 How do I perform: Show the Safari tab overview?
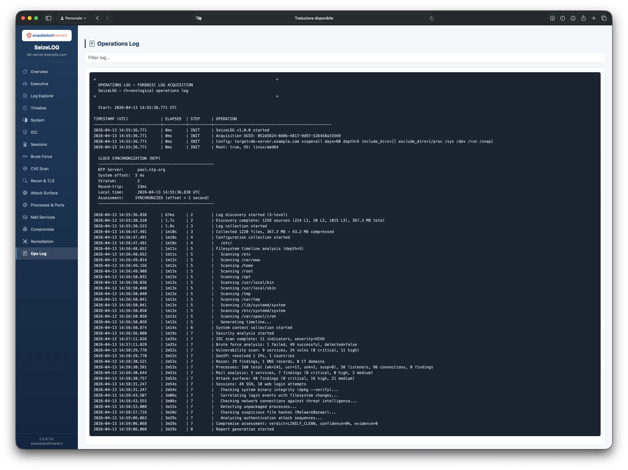tap(604, 18)
